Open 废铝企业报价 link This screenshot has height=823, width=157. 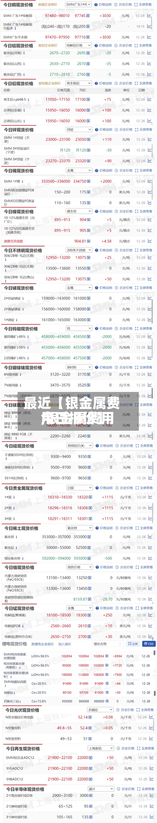(x=47, y=46)
